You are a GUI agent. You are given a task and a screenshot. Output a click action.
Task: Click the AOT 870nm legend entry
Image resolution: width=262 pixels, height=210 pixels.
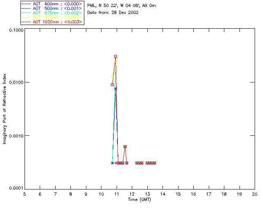tap(52, 17)
